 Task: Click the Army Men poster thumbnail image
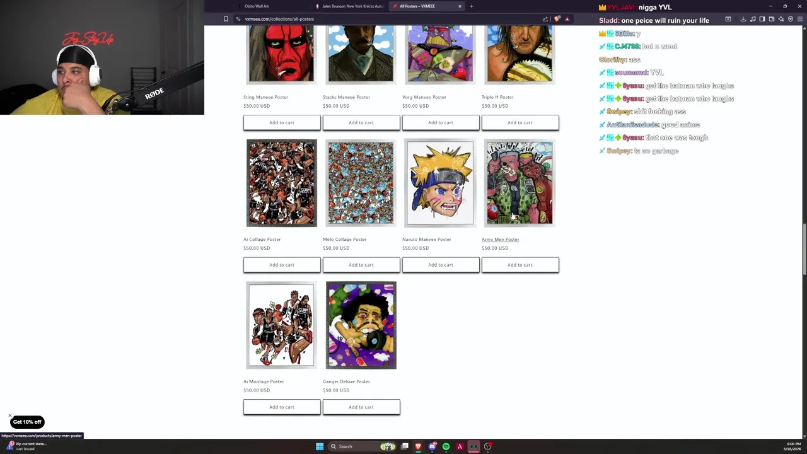pyautogui.click(x=520, y=183)
